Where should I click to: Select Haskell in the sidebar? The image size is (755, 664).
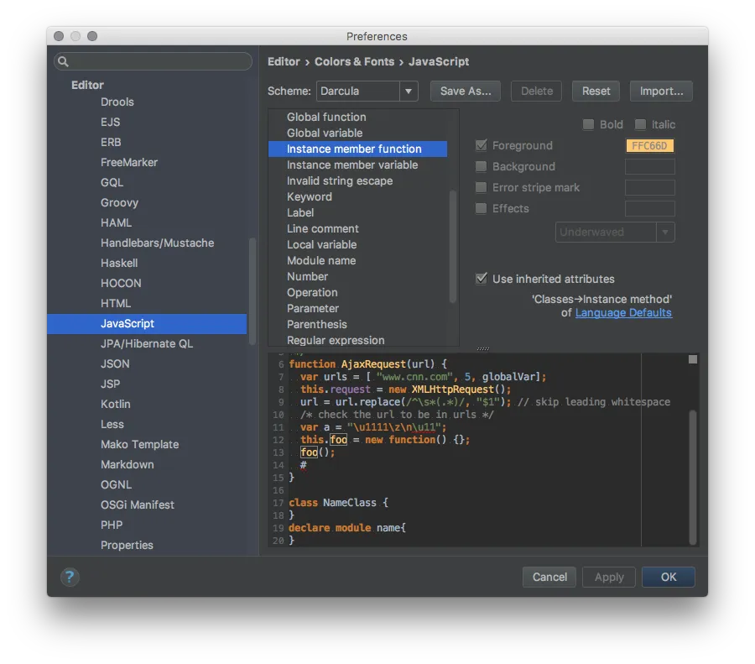tap(119, 263)
